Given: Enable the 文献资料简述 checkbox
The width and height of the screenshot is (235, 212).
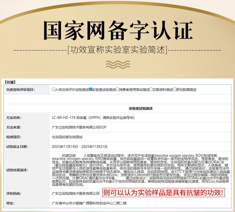Looking at the screenshot, I should click(x=151, y=89).
